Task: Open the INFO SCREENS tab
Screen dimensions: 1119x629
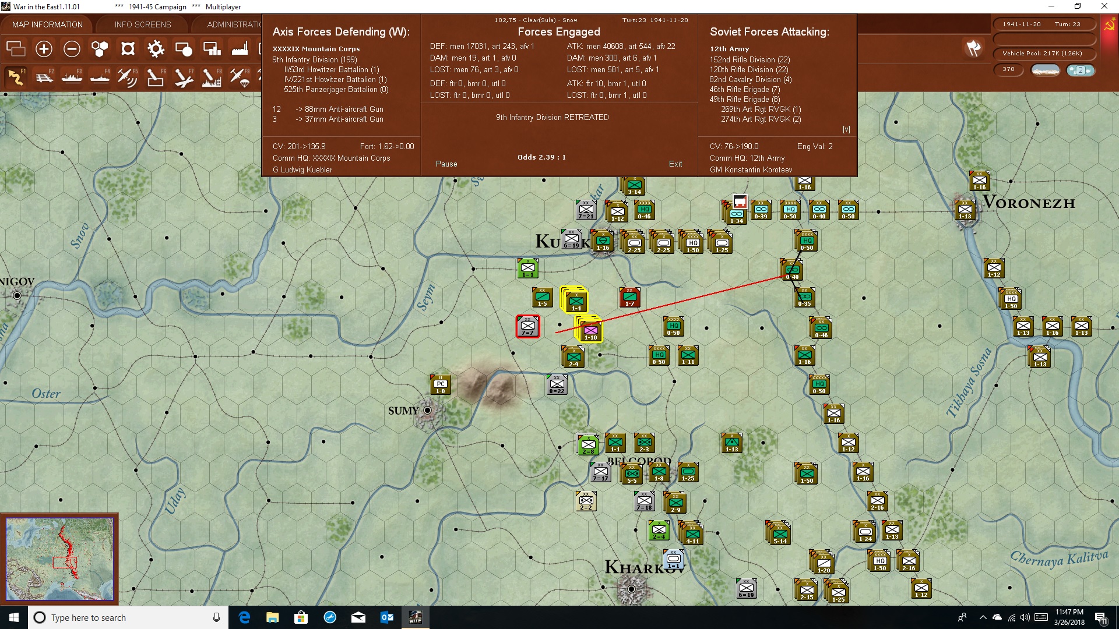Action: (143, 24)
